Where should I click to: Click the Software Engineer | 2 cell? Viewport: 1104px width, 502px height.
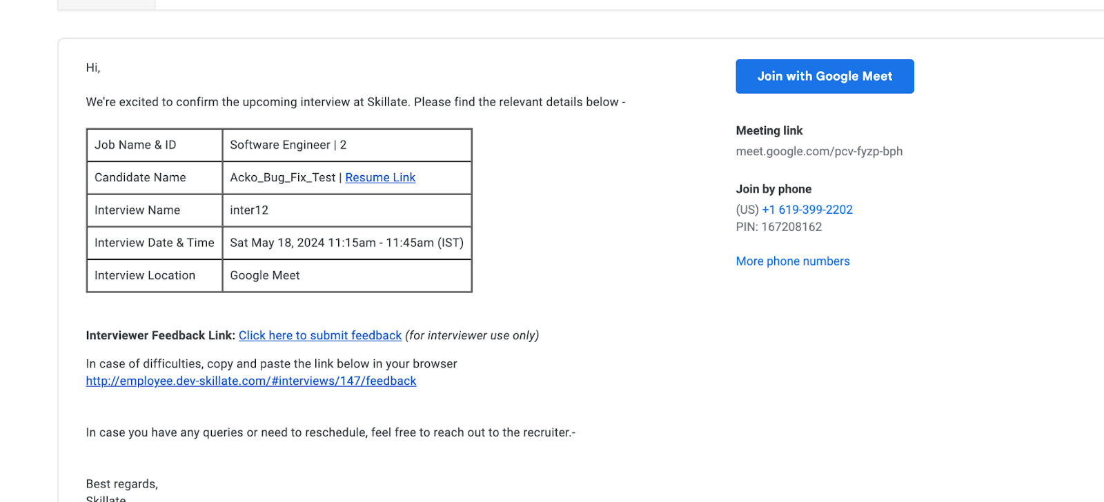(x=347, y=145)
